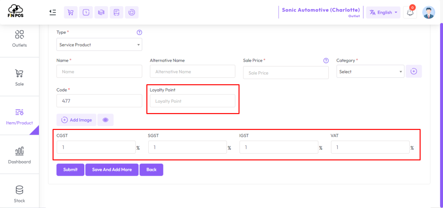
Task: Go to Dashboard in the sidebar
Action: coord(19,155)
